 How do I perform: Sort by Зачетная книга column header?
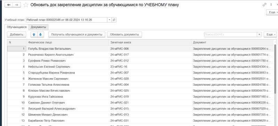(x=150, y=43)
